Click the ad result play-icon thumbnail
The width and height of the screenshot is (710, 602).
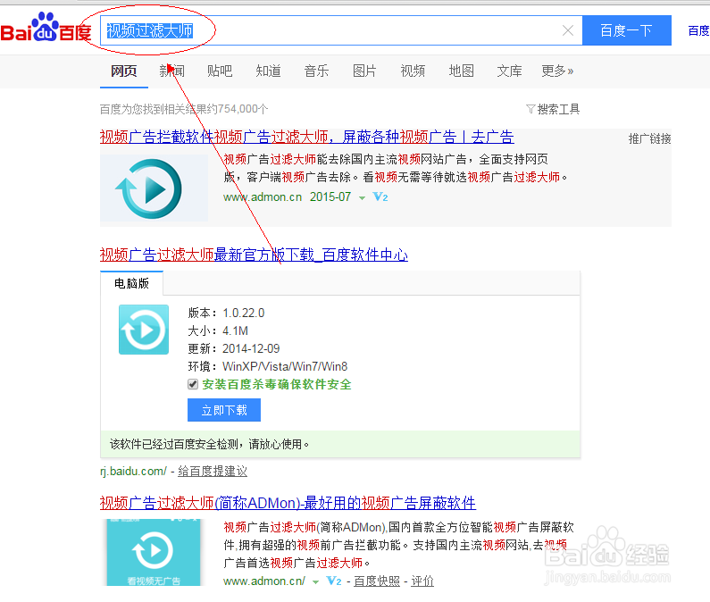tap(154, 188)
